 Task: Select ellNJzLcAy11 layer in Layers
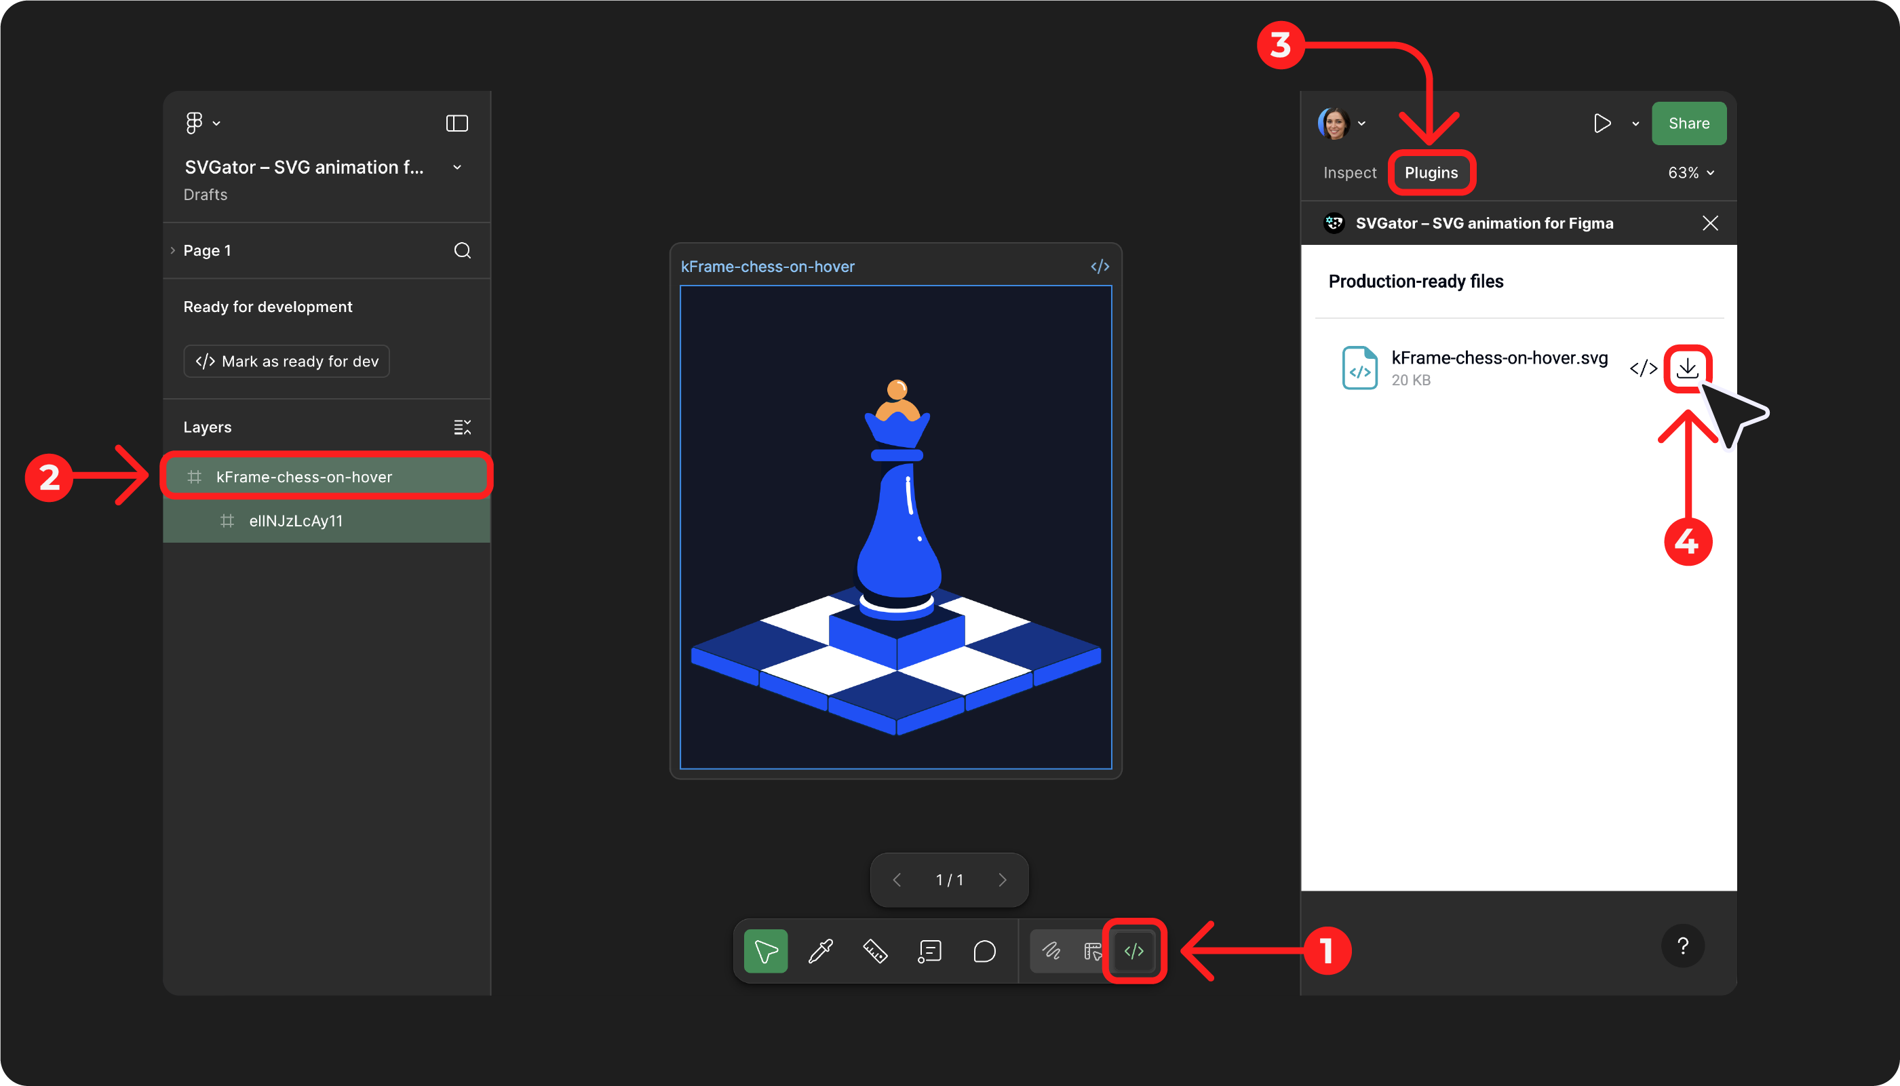click(296, 521)
